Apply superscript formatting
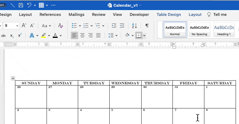This screenshot has width=239, height=124. (20, 35)
